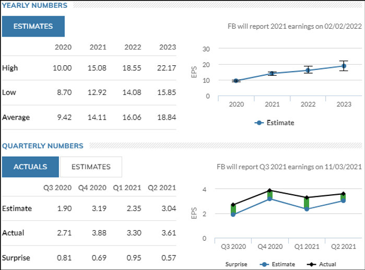
Task: Click the 2020 estimate point on yearly chart
Action: pyautogui.click(x=236, y=81)
